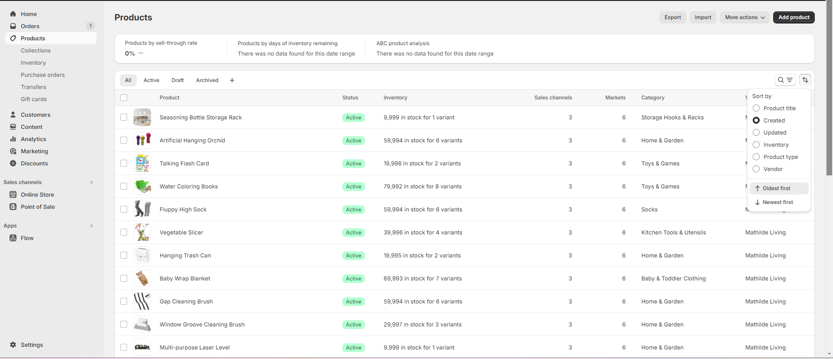This screenshot has width=833, height=359.
Task: Add a new view with plus icon
Action: point(232,80)
